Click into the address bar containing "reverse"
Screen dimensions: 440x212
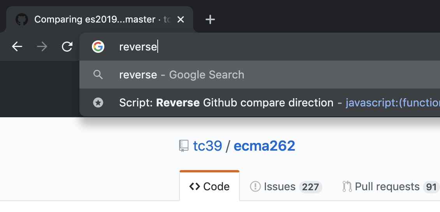coord(273,47)
